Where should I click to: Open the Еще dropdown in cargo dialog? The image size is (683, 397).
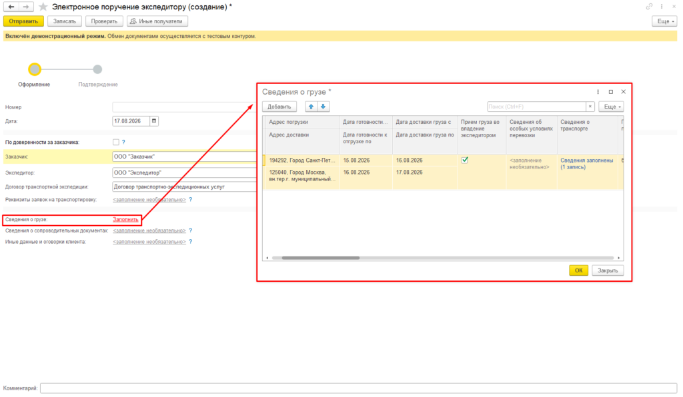click(x=611, y=107)
